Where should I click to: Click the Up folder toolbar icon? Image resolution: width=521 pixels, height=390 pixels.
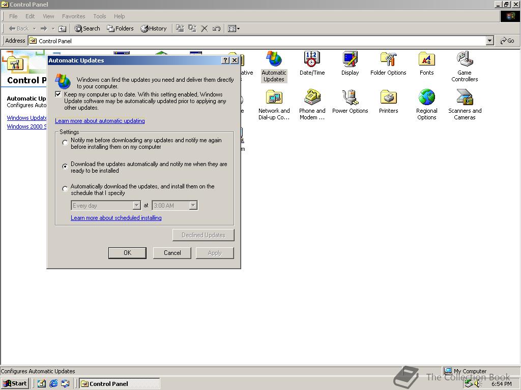click(x=62, y=28)
